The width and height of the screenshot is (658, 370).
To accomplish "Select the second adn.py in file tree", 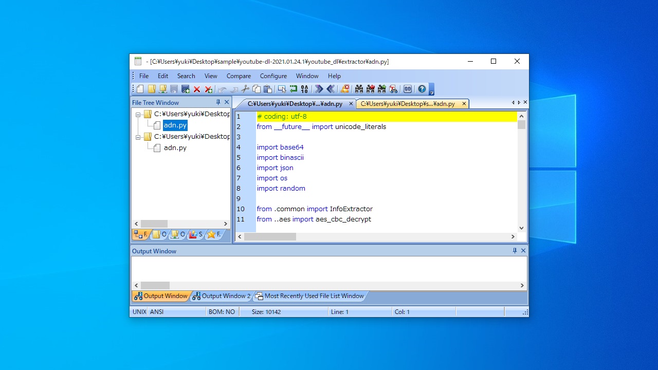I will (x=175, y=148).
